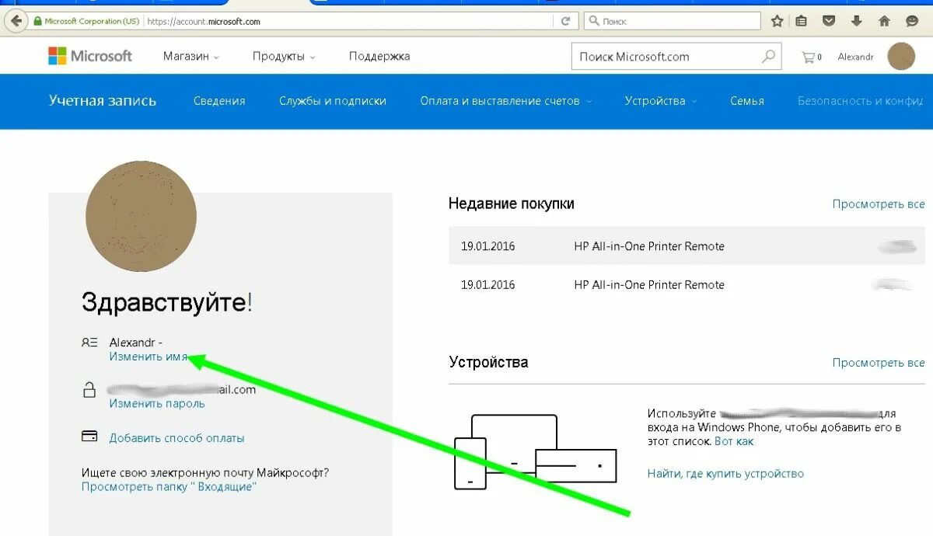Screen dimensions: 933x536
Task: Expand the Устройства navigation dropdown
Action: (660, 101)
